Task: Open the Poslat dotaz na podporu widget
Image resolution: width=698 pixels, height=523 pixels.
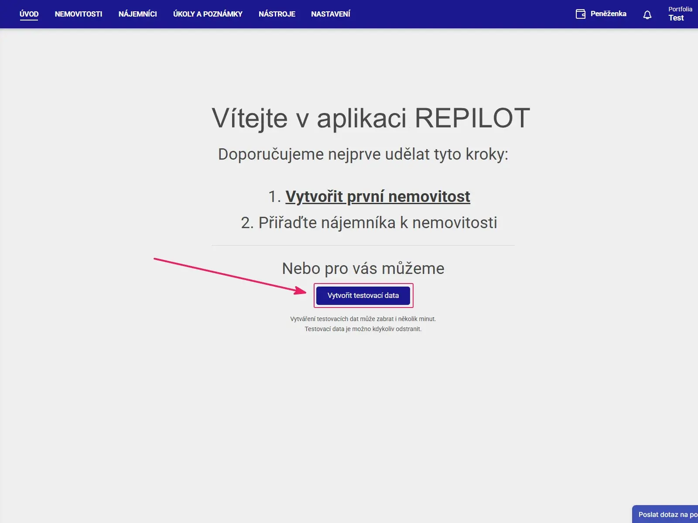Action: pos(665,514)
